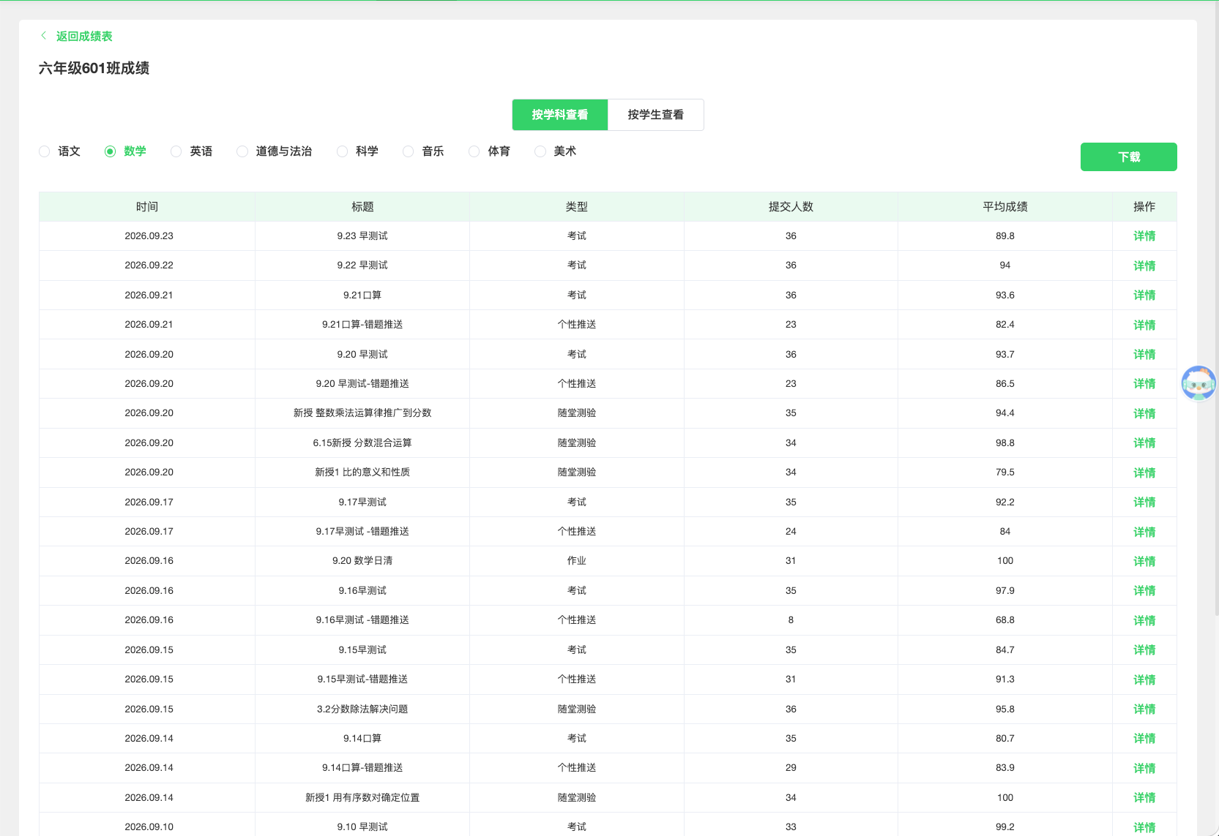The image size is (1219, 836).
Task: Select the 语文 subject radio button
Action: point(45,151)
